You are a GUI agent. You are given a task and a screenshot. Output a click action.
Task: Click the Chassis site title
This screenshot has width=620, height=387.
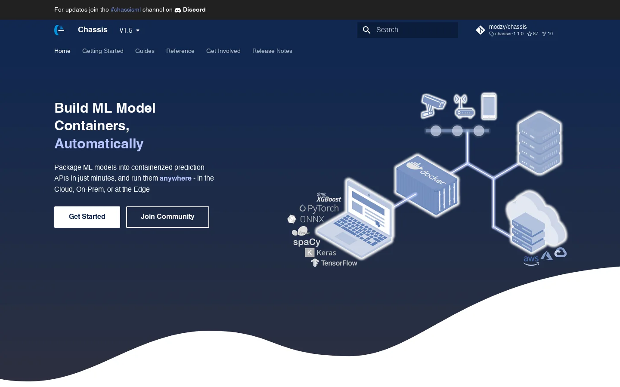93,30
